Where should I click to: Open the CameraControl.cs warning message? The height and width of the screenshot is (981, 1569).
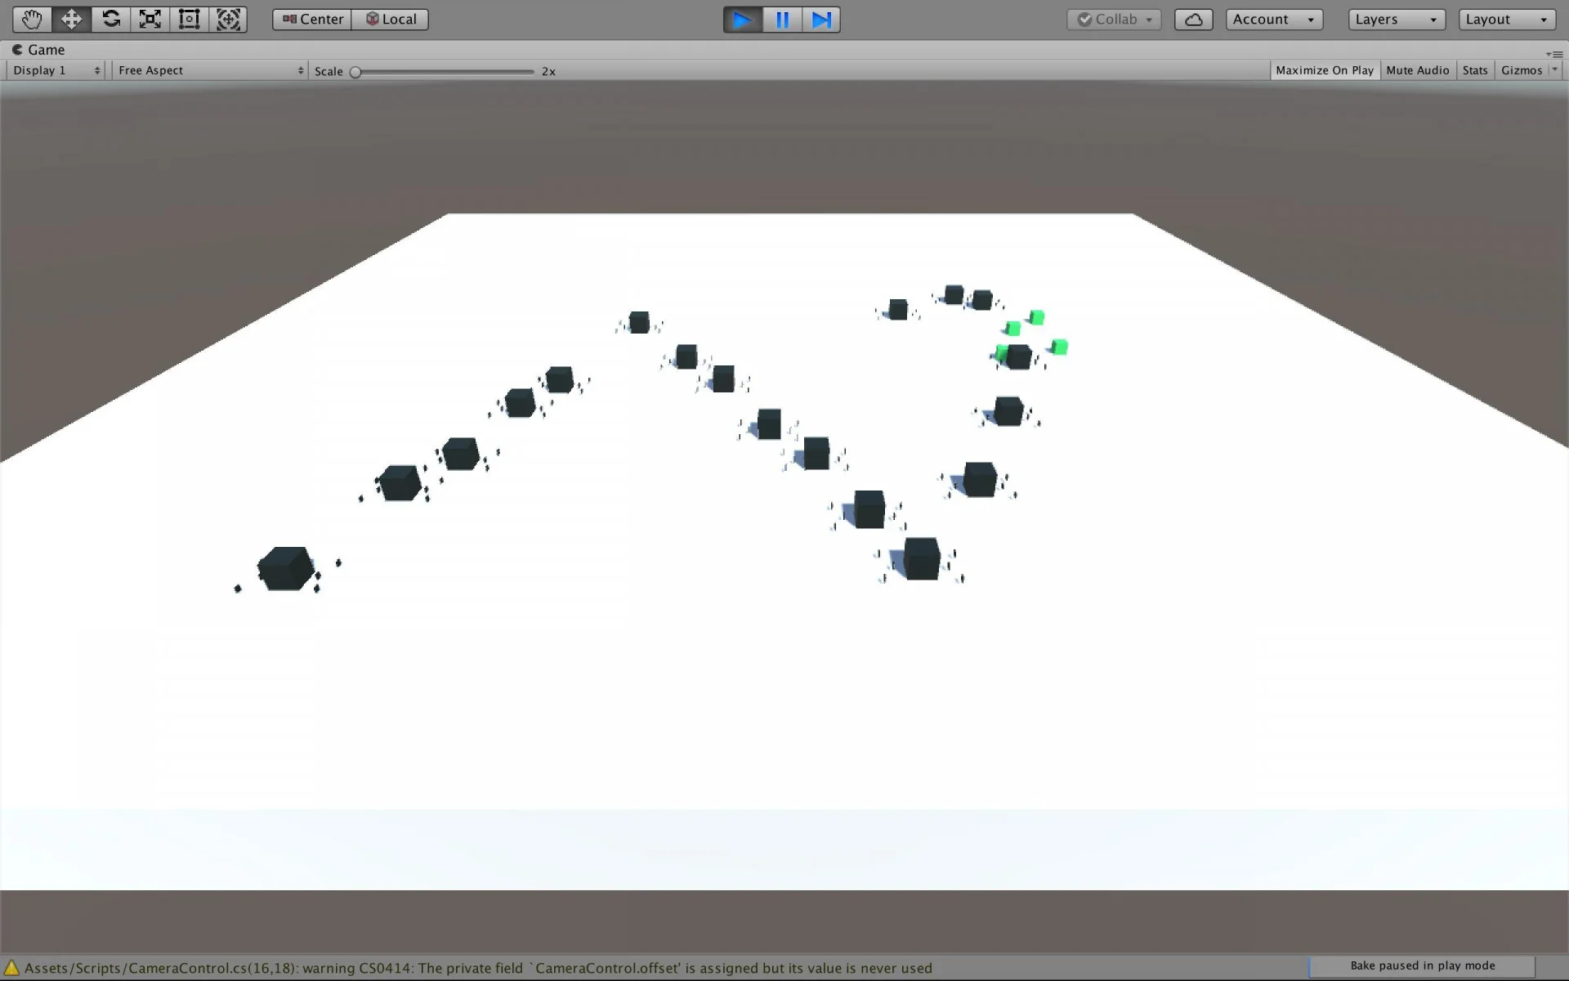[478, 968]
